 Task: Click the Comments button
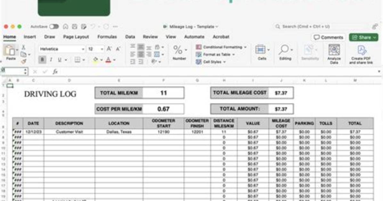[x=328, y=37]
